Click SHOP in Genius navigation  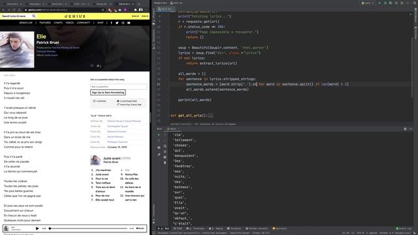(100, 23)
